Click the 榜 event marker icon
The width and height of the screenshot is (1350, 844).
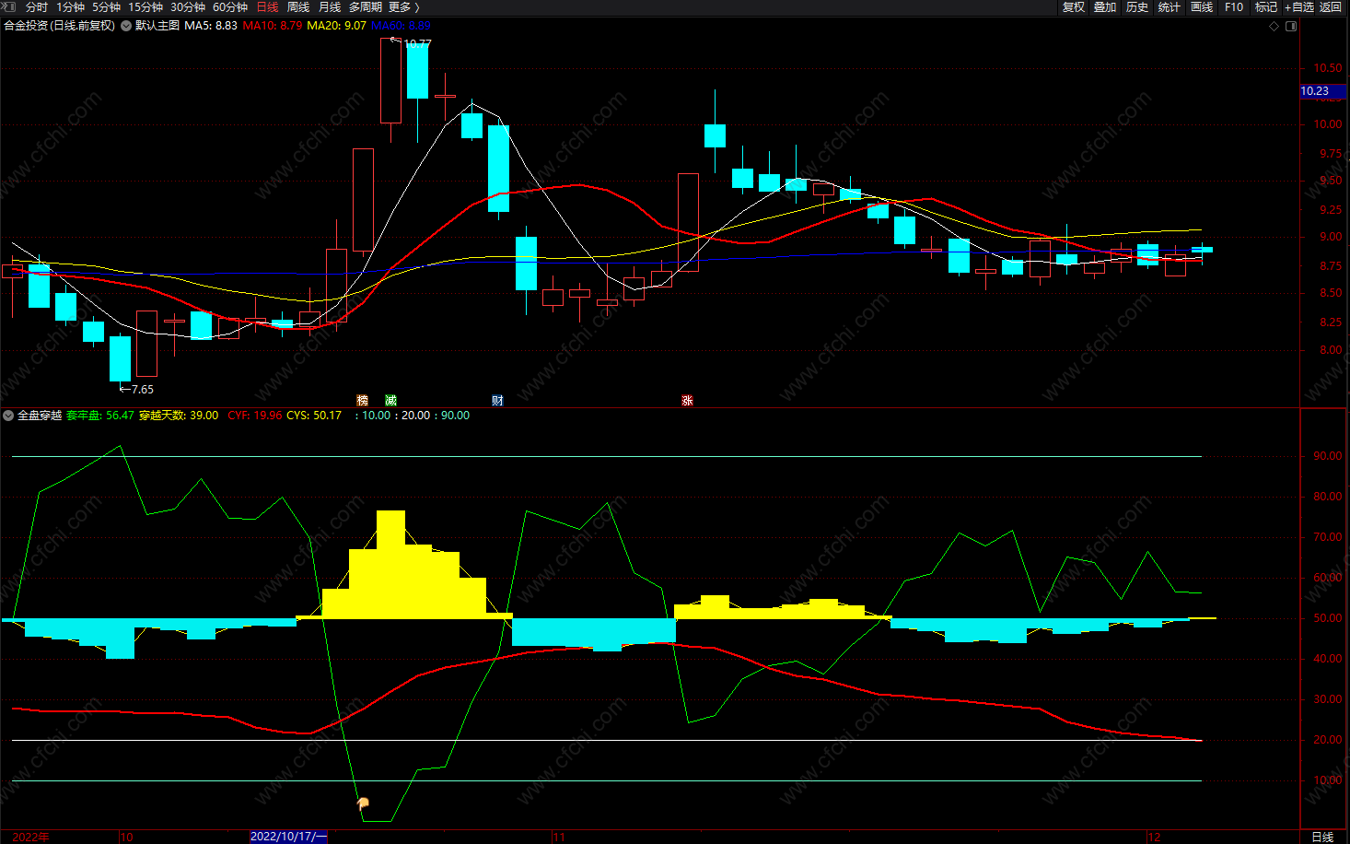(363, 401)
